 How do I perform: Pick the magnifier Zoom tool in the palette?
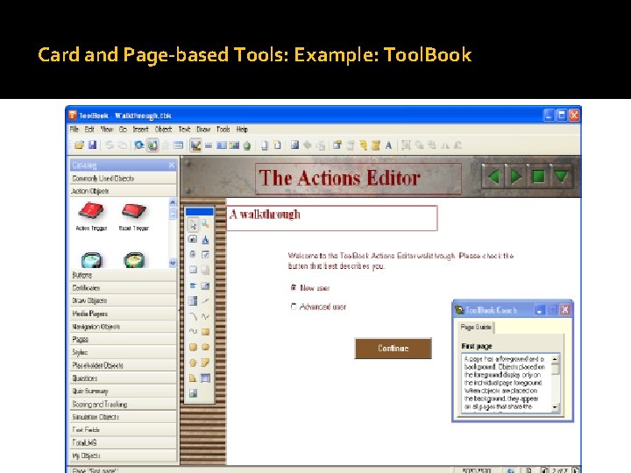click(205, 224)
